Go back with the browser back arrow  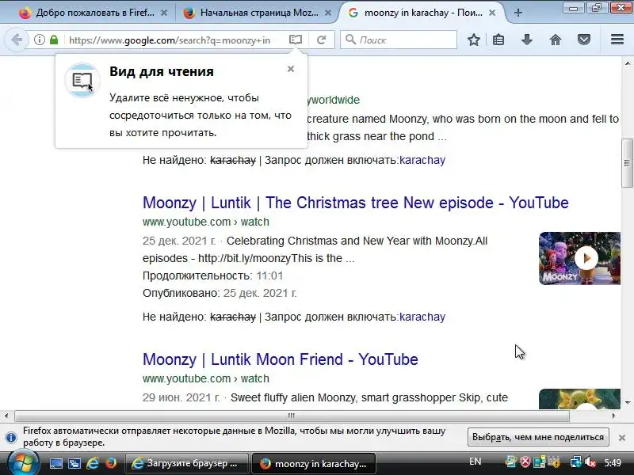tap(16, 40)
